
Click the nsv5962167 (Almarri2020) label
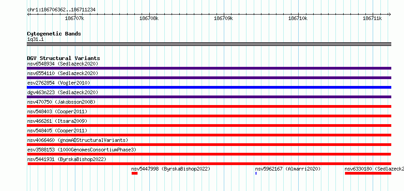(288, 169)
